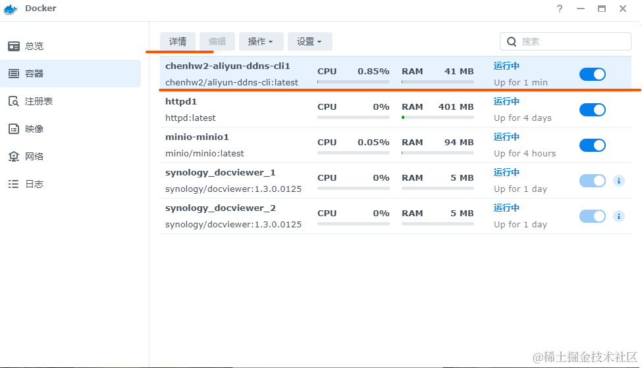Toggle synology_docviewer_1 container switch
Image resolution: width=642 pixels, height=368 pixels.
[x=593, y=181]
